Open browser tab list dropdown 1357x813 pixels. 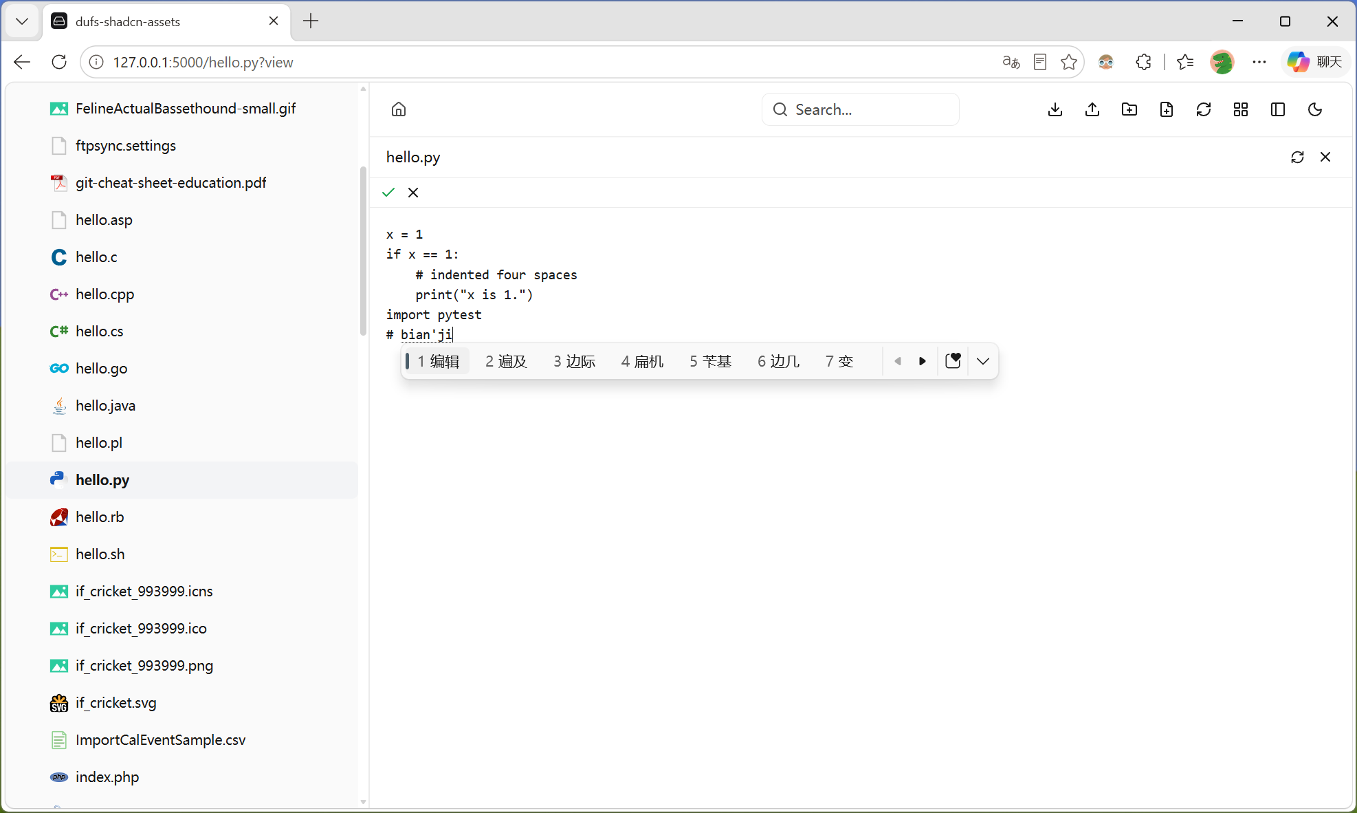click(x=22, y=21)
